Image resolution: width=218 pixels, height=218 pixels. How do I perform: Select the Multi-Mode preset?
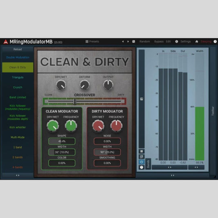pyautogui.click(x=18, y=137)
